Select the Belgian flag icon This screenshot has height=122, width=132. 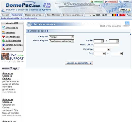point(114,15)
